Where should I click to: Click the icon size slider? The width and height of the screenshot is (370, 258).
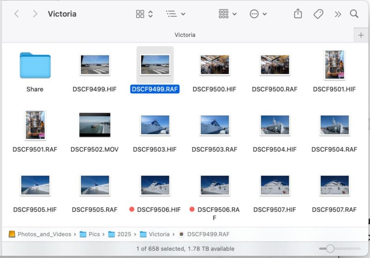330,249
